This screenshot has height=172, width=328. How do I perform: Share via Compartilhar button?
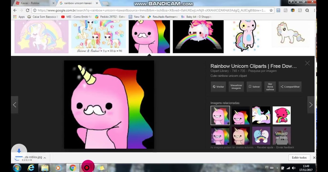(290, 87)
